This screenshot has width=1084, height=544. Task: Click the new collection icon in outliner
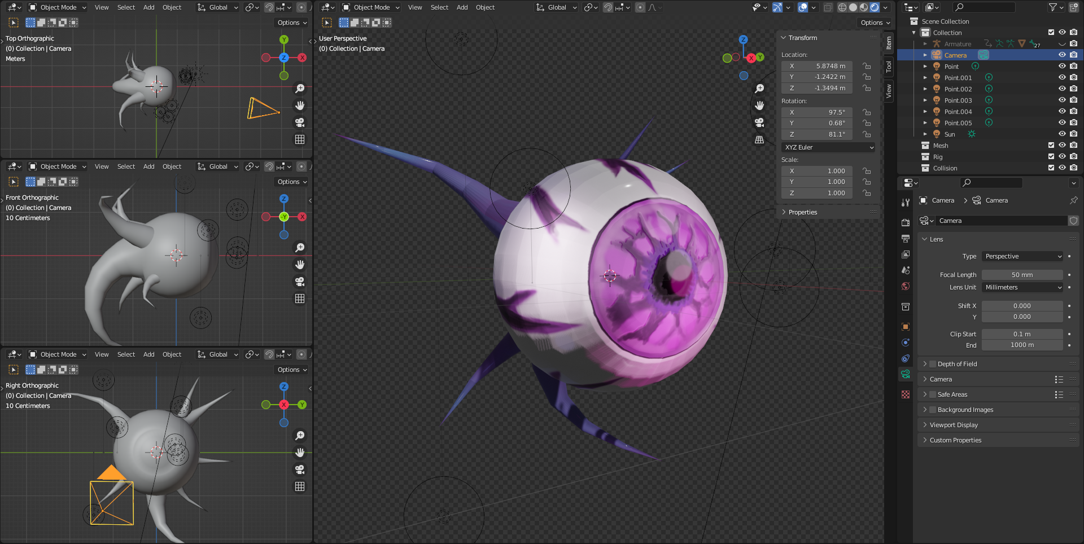click(x=1073, y=7)
